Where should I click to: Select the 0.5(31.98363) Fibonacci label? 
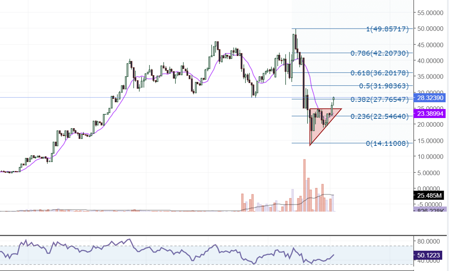point(383,86)
